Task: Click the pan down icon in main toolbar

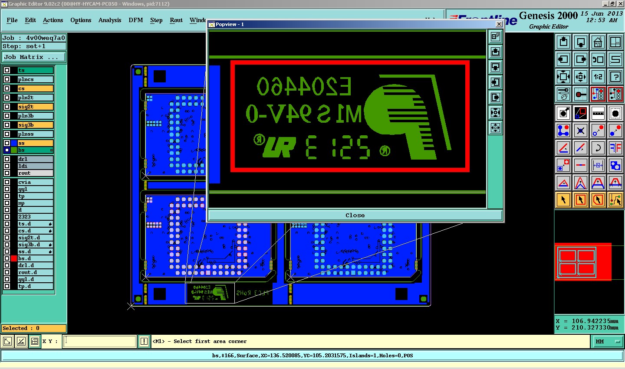Action: click(581, 42)
